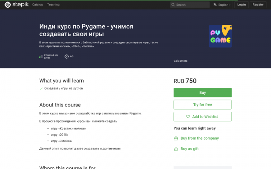Click list item игру «2048»
271x169 pixels.
click(60, 135)
